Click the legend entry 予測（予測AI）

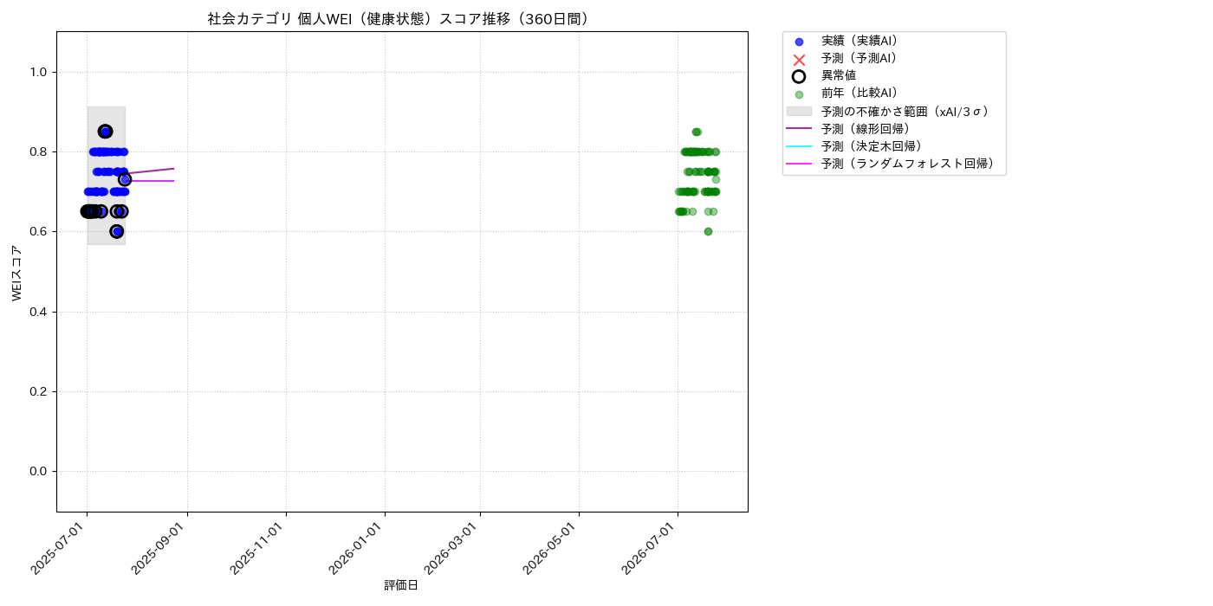(859, 58)
